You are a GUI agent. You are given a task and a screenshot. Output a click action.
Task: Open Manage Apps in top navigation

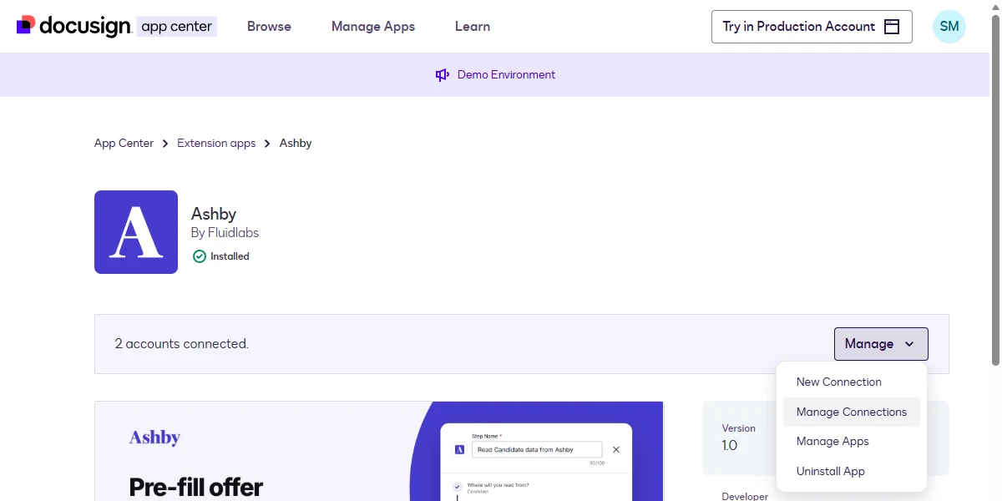coord(373,27)
